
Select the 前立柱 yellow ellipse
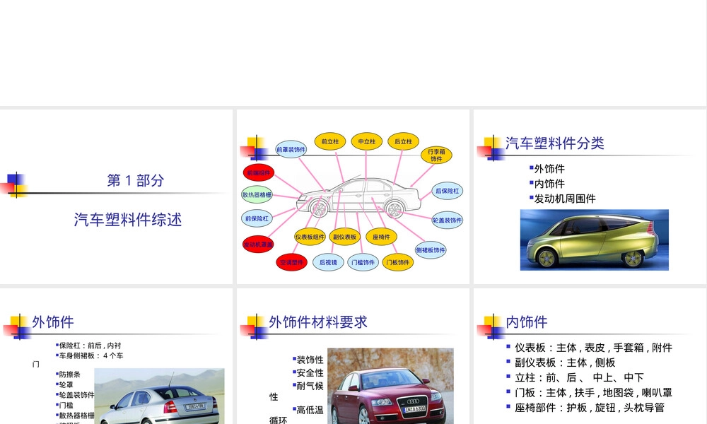330,141
